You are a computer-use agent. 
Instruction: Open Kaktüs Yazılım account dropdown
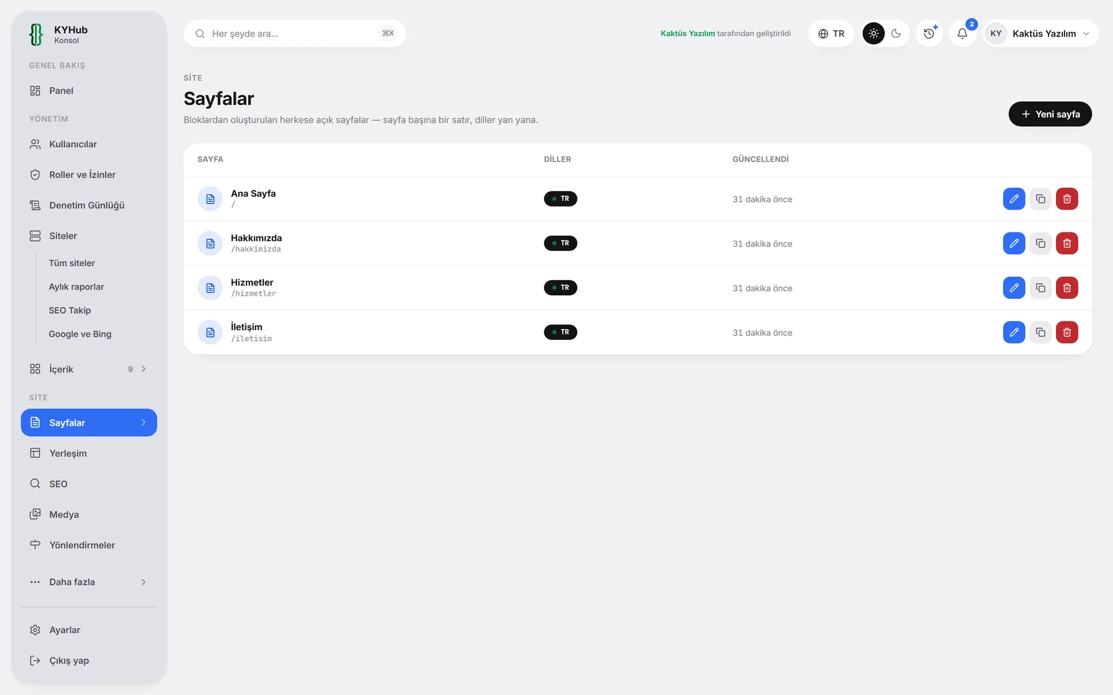[1040, 33]
